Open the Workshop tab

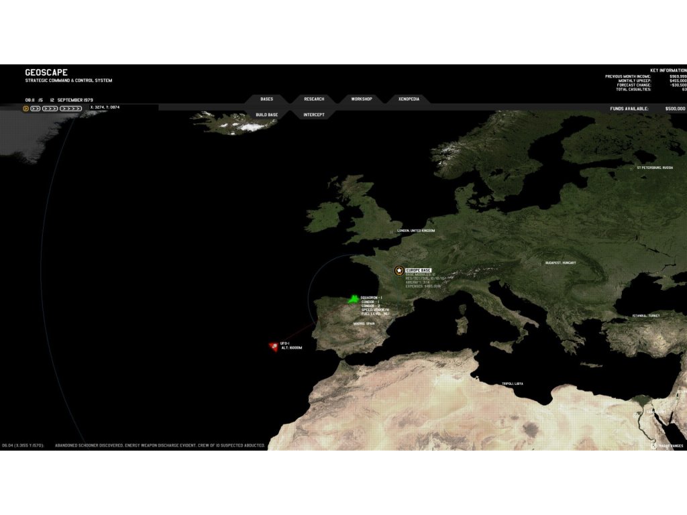[362, 99]
